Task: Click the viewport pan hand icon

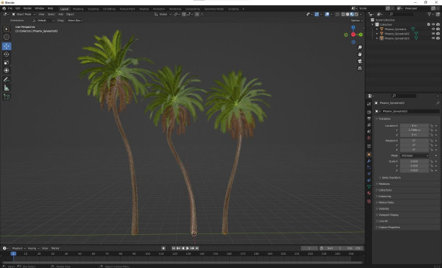Action: 359,54
